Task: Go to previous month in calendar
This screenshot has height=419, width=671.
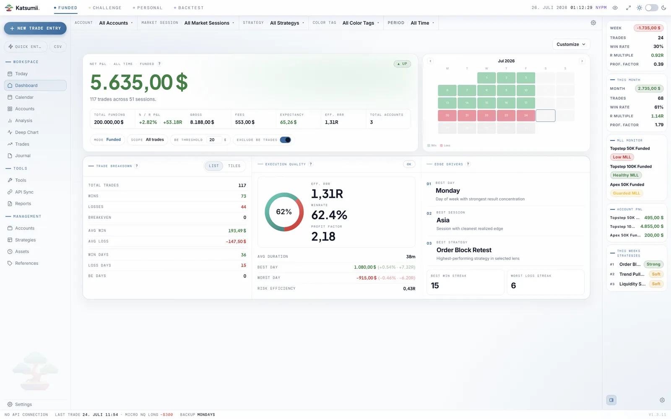Action: pos(430,61)
